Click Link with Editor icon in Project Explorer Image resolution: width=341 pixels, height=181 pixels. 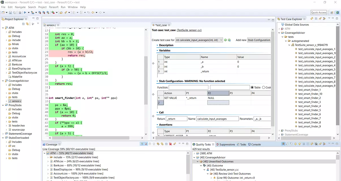click(x=27, y=24)
